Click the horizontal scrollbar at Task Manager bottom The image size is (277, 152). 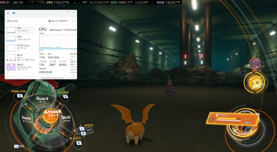52,78
